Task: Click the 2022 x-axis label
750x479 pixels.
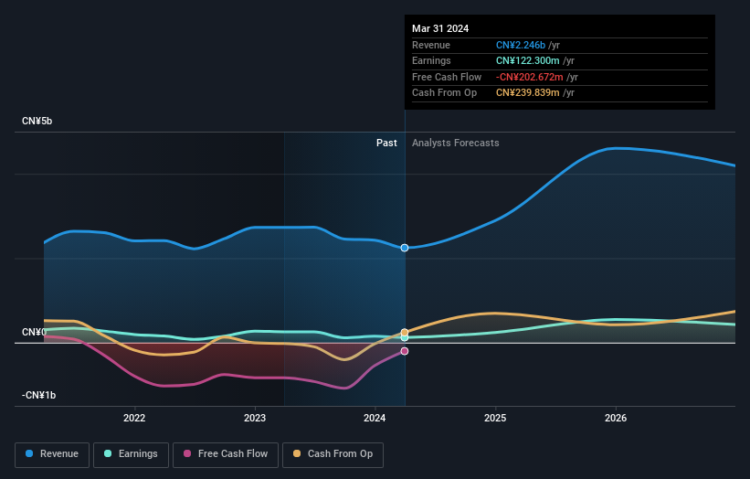Action: (134, 418)
